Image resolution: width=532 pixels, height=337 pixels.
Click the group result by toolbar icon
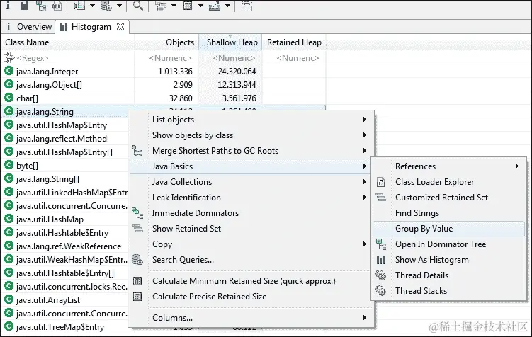click(161, 6)
